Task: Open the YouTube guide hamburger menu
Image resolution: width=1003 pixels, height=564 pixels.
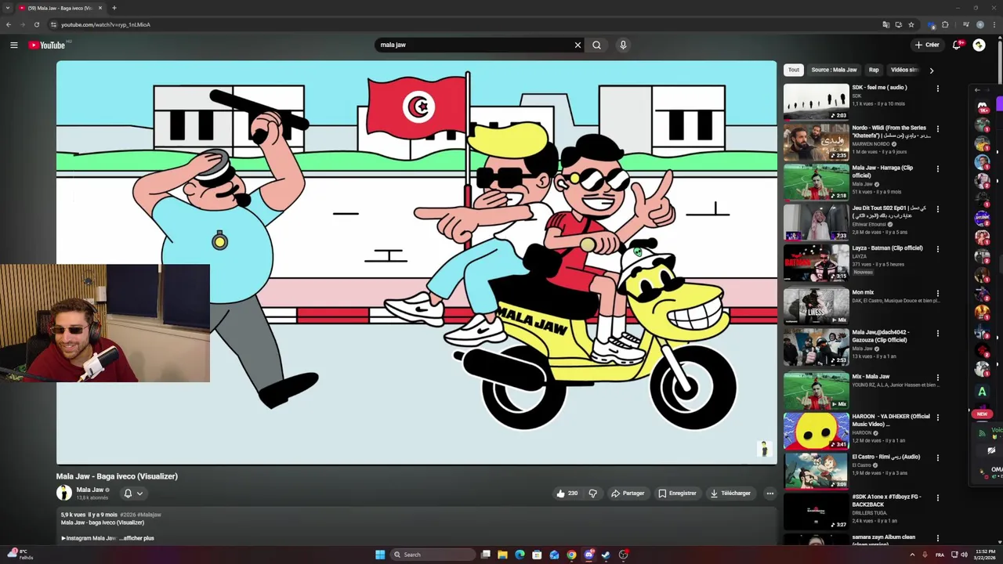Action: coord(13,45)
